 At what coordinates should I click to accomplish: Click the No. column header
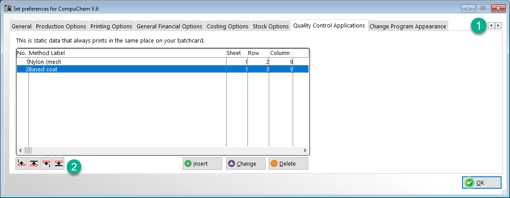[x=23, y=53]
